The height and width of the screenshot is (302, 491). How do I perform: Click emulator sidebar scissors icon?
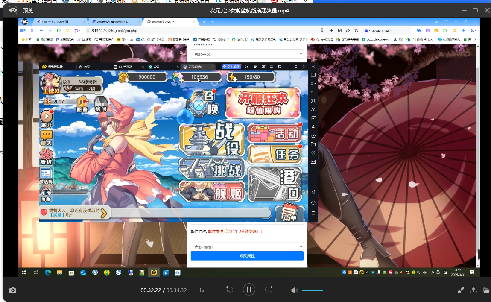(313, 110)
